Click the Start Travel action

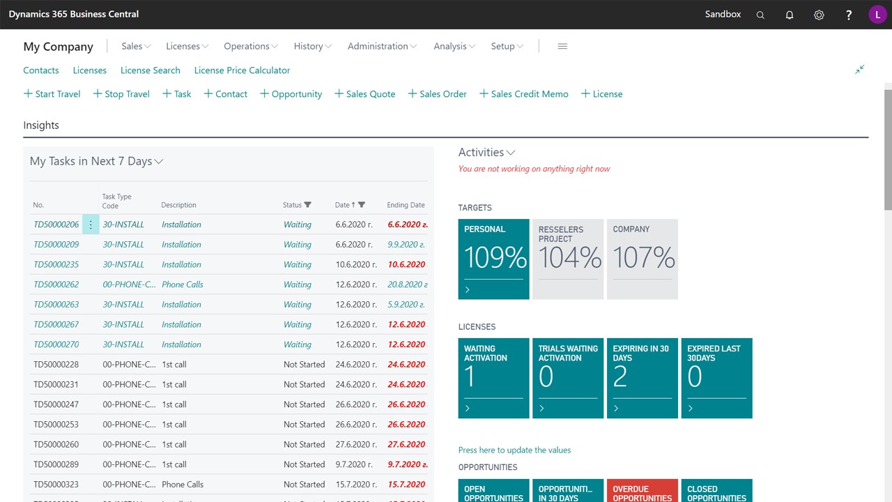[x=52, y=94]
